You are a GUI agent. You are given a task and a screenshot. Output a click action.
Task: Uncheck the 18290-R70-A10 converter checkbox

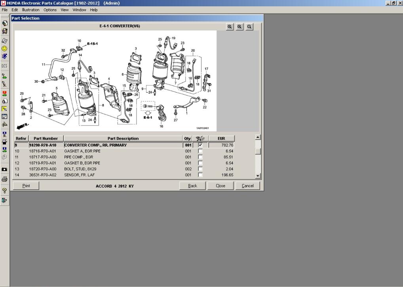200,145
